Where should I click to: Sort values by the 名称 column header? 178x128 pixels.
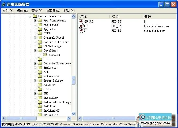pos(94,17)
